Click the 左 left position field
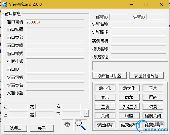Viewport: 170px width, 135px height. tap(18, 107)
